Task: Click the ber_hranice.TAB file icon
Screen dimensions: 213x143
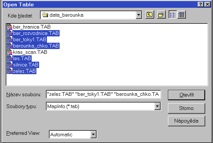Action: pos(10,27)
